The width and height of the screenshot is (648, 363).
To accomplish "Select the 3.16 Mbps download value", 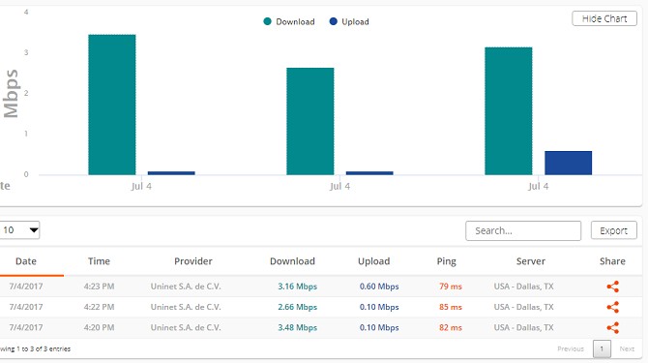I will click(297, 287).
